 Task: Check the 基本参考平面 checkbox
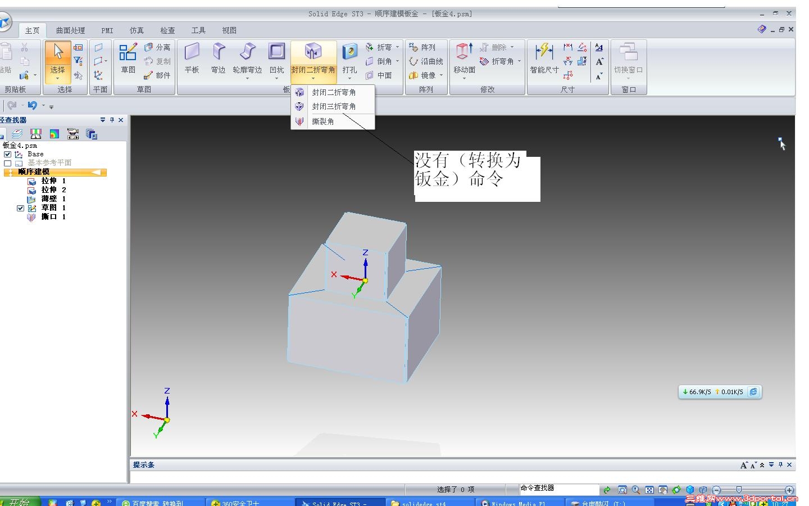pyautogui.click(x=7, y=163)
